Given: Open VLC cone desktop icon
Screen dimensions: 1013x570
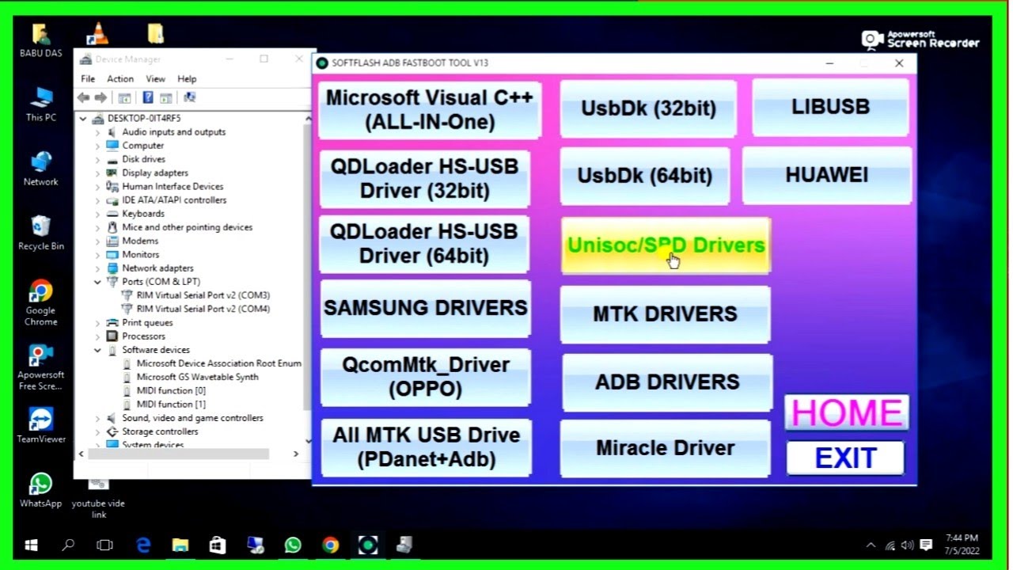Looking at the screenshot, I should tap(97, 33).
